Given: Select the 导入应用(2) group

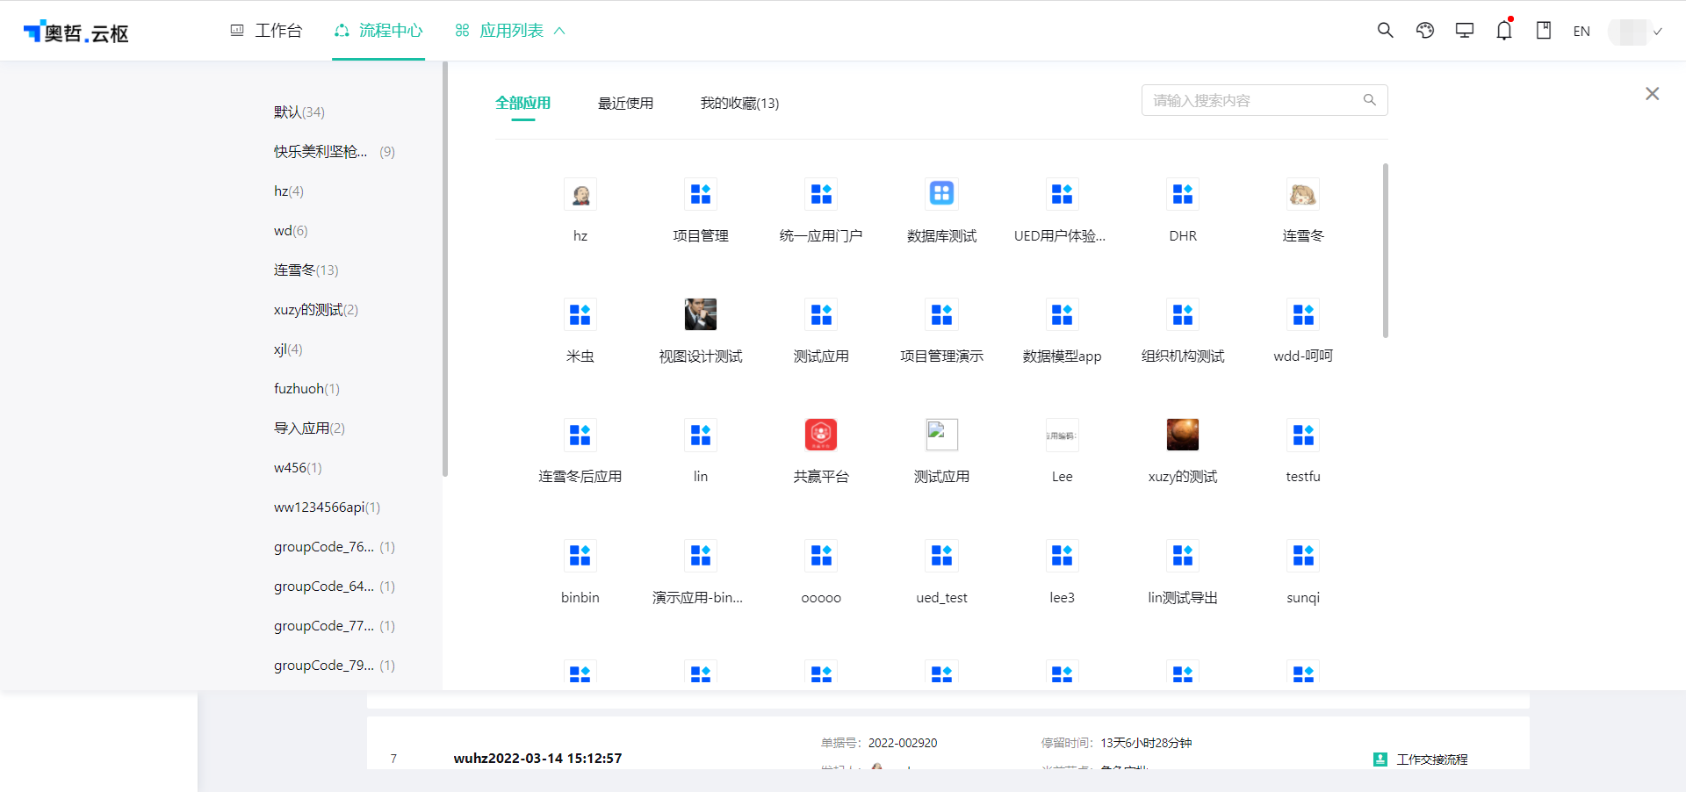Looking at the screenshot, I should point(309,428).
